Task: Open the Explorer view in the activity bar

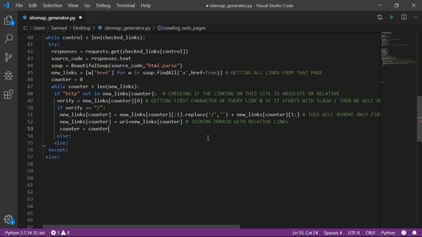Action: pos(9,20)
